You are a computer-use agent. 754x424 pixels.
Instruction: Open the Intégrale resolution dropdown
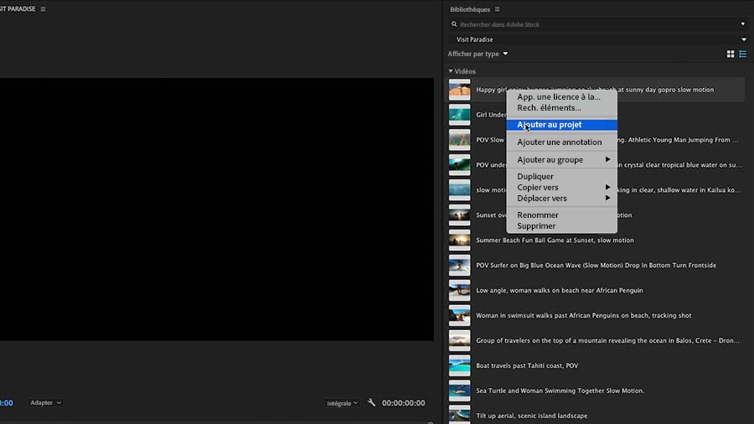(342, 403)
